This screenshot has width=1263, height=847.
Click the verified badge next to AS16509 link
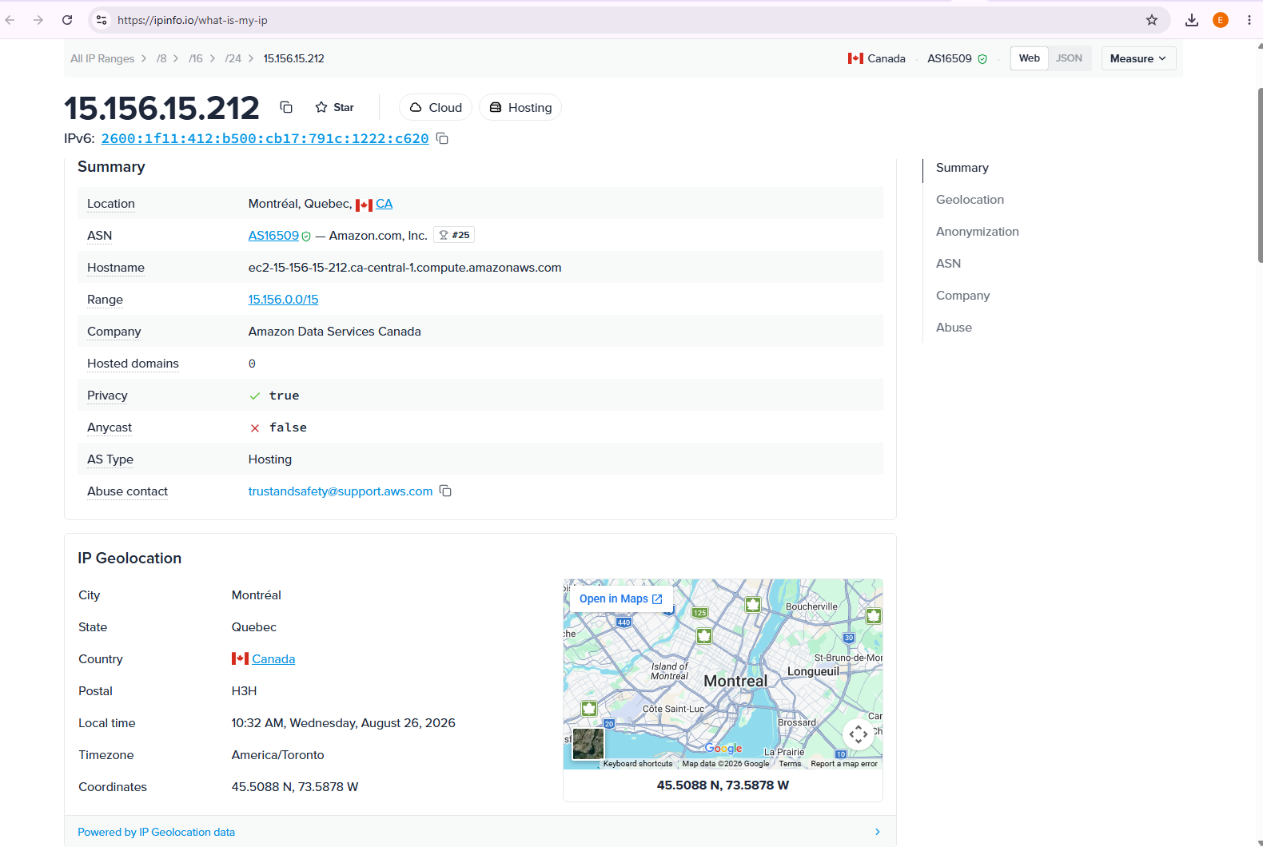pos(306,236)
